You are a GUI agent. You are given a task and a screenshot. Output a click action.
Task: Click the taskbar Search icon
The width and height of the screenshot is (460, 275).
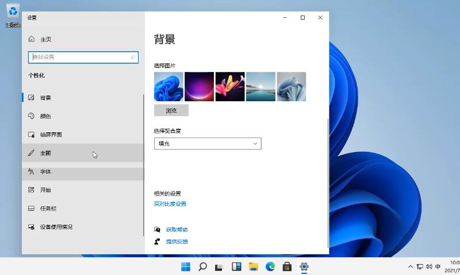[202, 266]
